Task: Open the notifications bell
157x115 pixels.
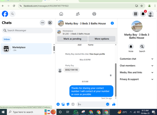Action: pyautogui.click(x=143, y=14)
